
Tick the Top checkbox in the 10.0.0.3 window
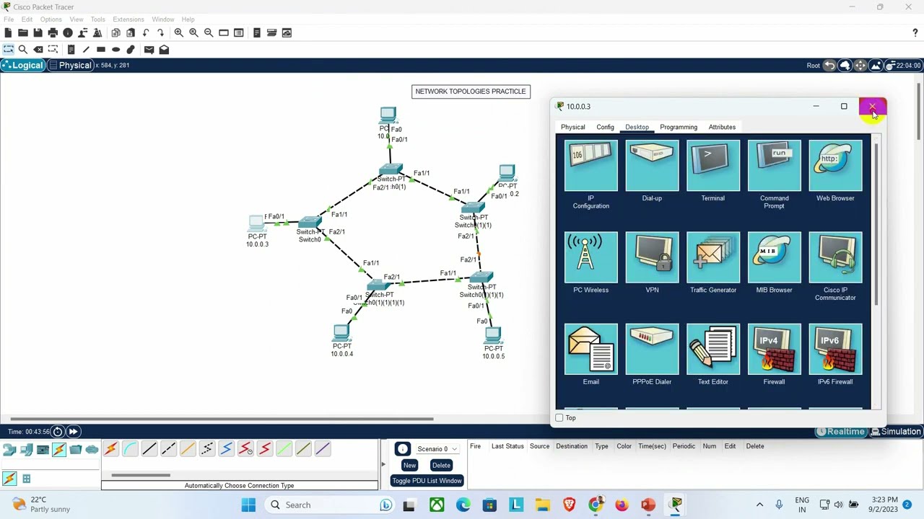pos(559,418)
